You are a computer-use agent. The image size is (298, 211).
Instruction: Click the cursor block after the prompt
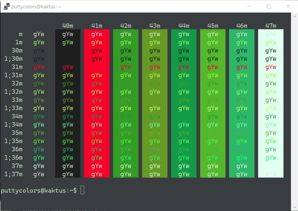(x=82, y=190)
